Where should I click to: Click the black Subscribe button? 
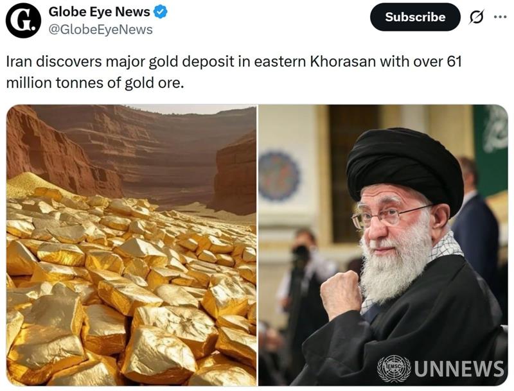pyautogui.click(x=415, y=17)
